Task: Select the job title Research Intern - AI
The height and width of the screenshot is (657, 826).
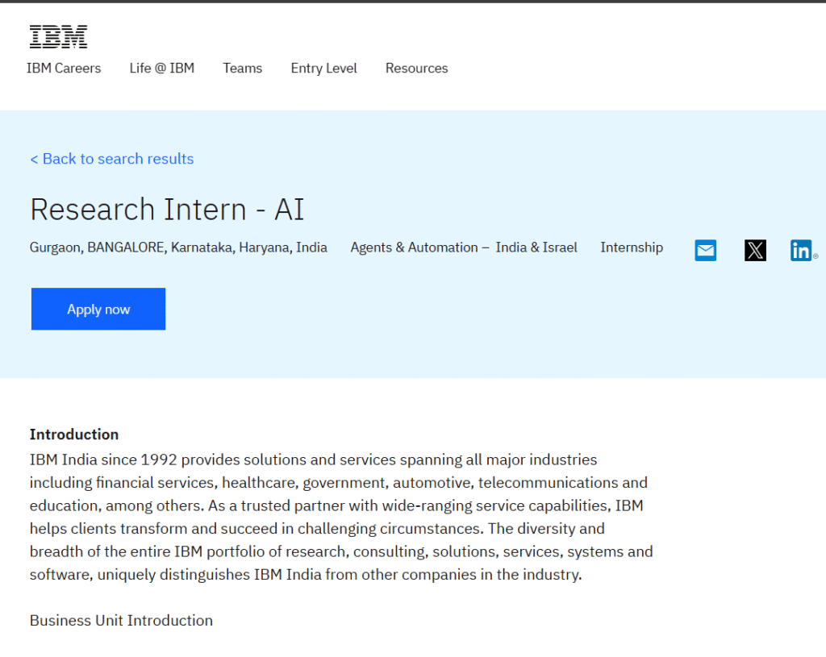Action: (166, 209)
